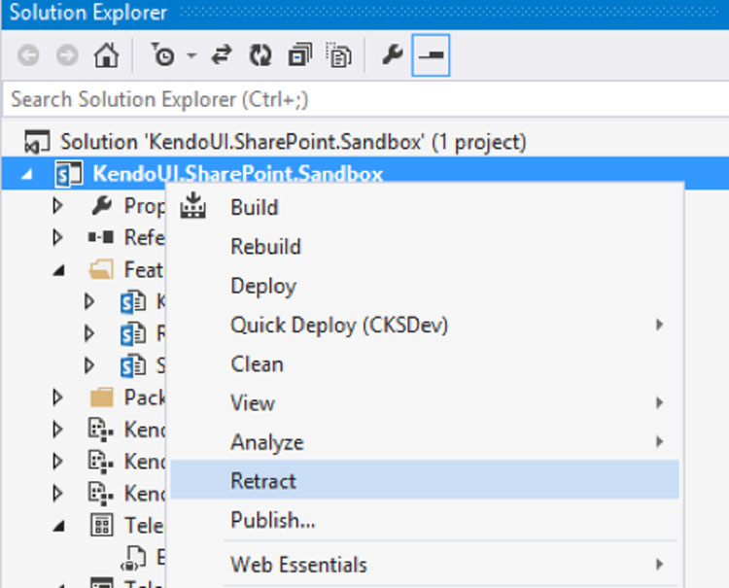Click the Build icon in context menu
Viewport: 729px width, 588px height.
[x=193, y=205]
